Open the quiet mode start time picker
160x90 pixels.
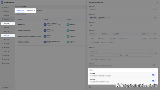(x=104, y=55)
